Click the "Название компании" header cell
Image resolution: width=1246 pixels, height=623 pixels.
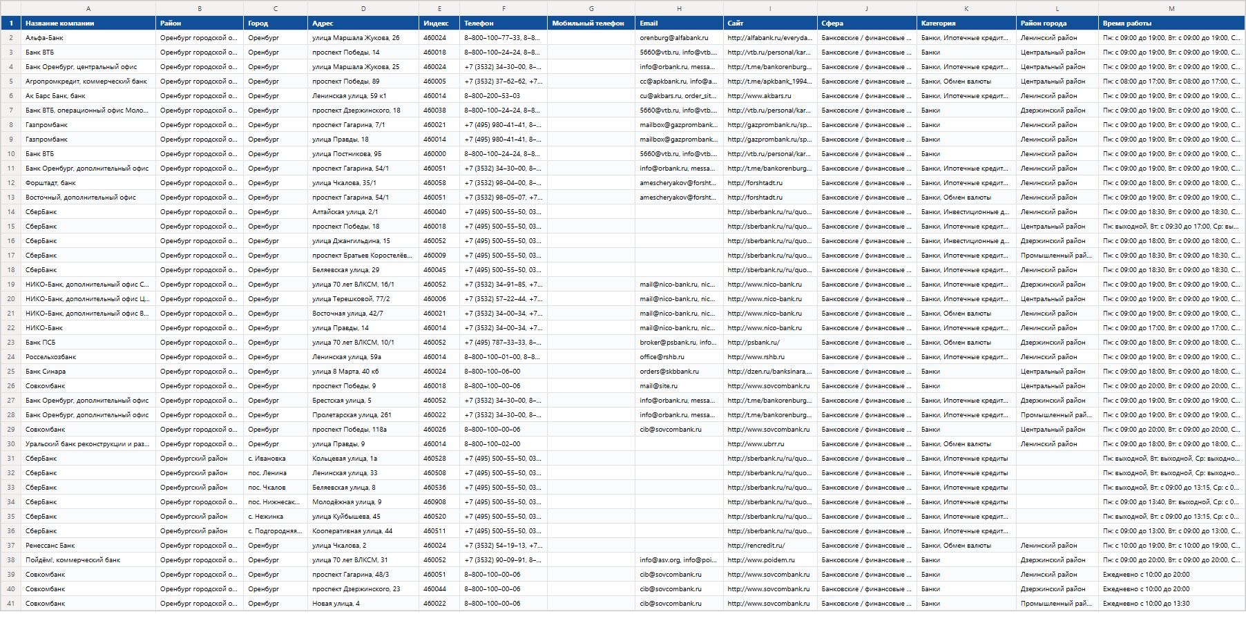click(x=88, y=23)
